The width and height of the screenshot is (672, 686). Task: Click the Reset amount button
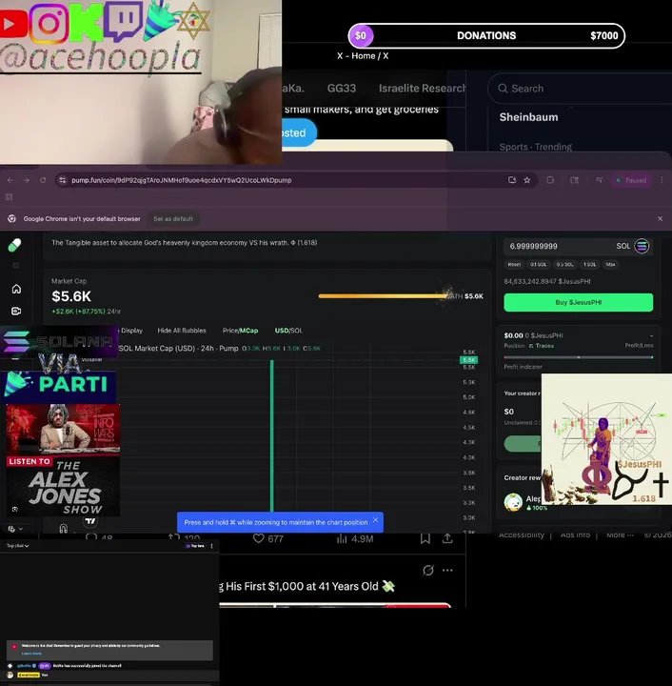(x=514, y=265)
